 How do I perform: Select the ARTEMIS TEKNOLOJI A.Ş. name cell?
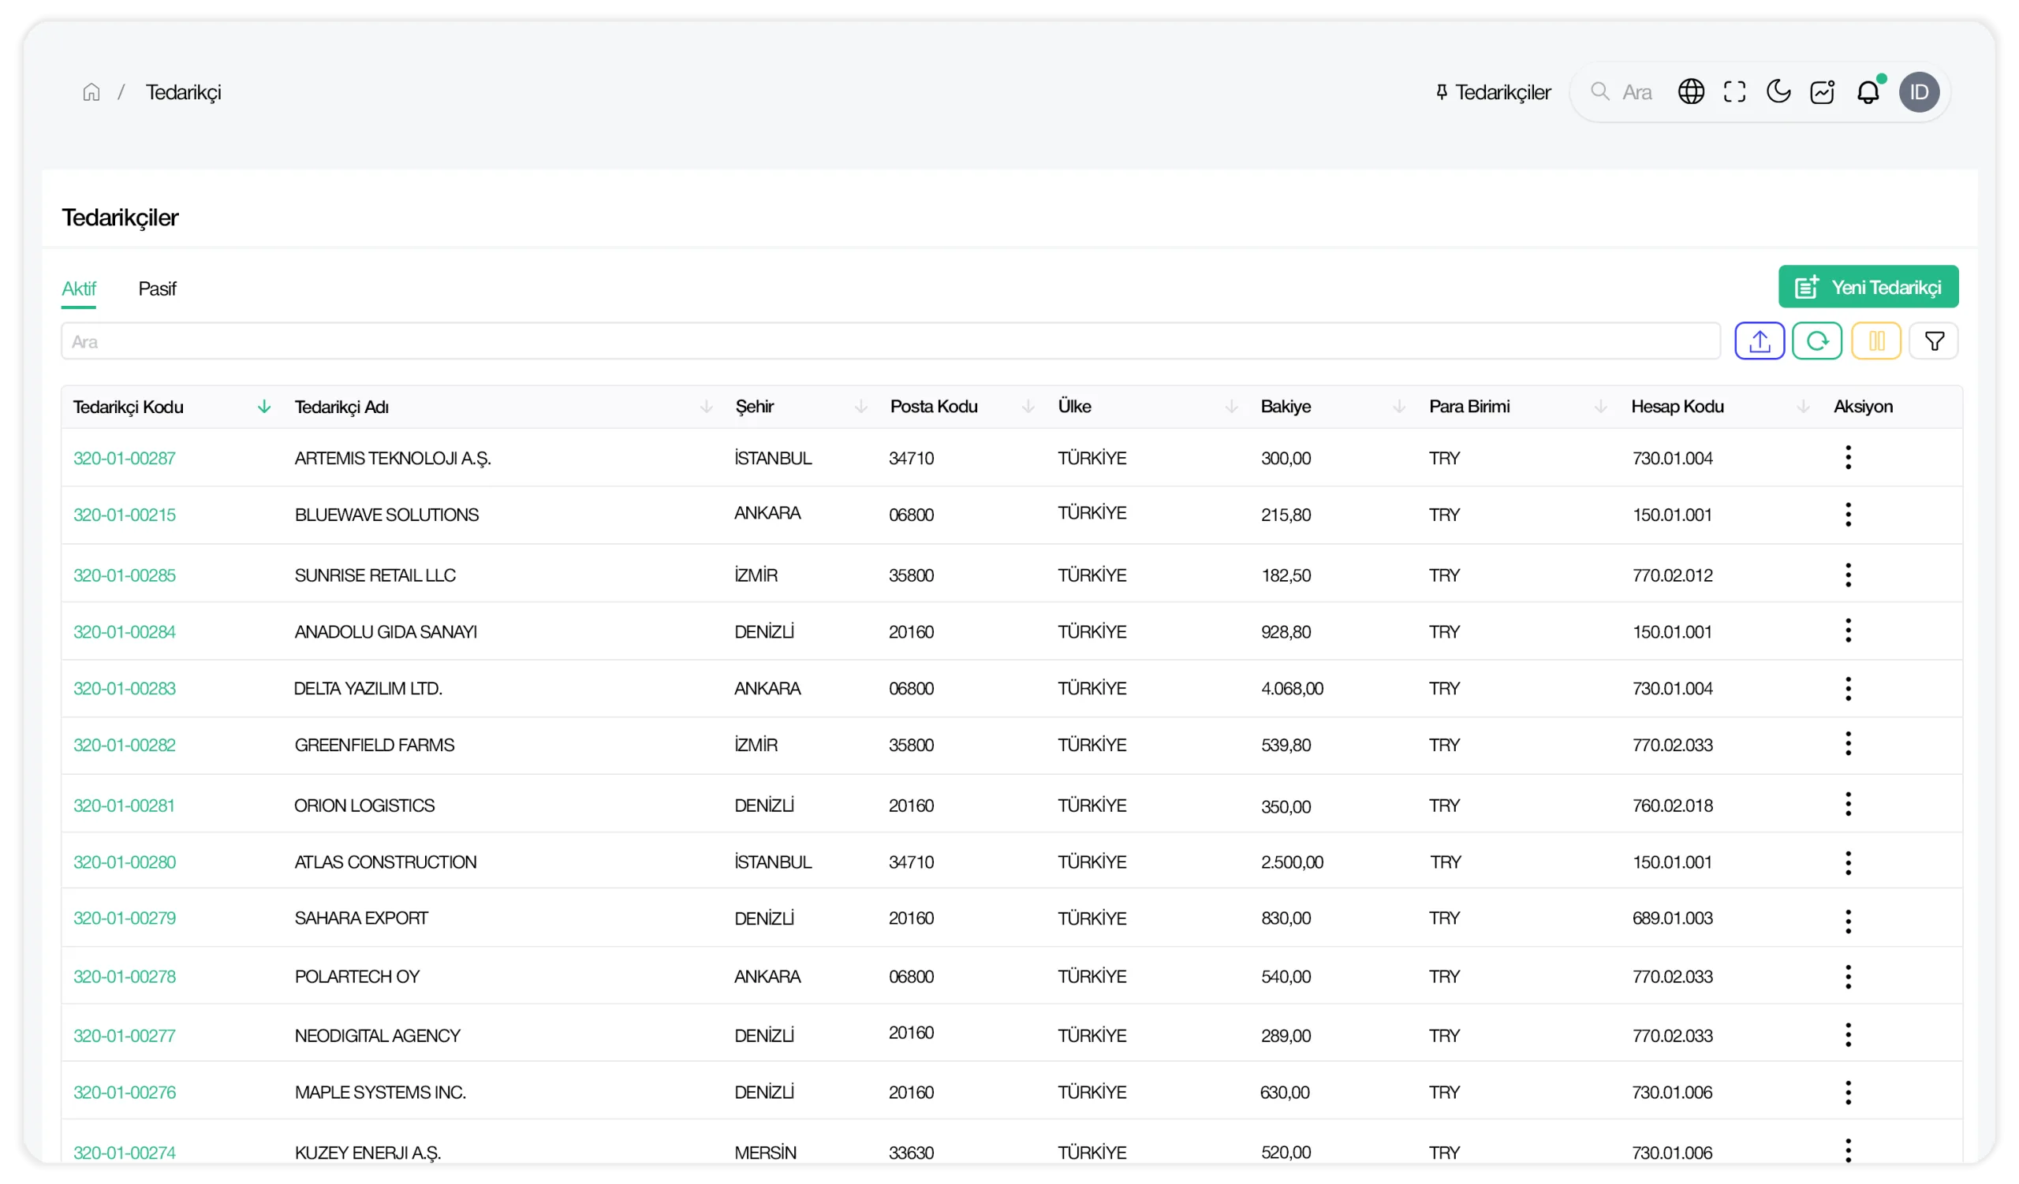click(x=393, y=459)
